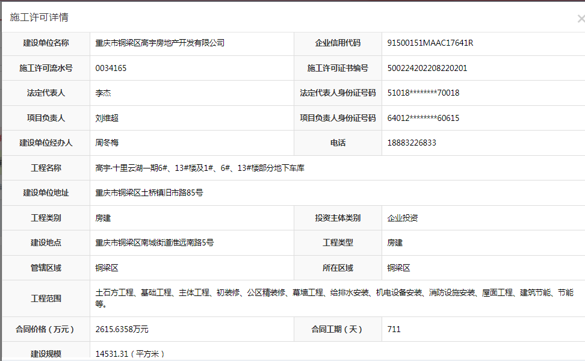Click credit code 91500151MAAC17641R
This screenshot has width=585, height=361.
point(430,43)
